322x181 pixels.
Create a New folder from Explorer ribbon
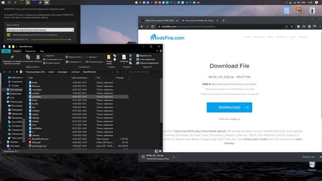coord(109,59)
